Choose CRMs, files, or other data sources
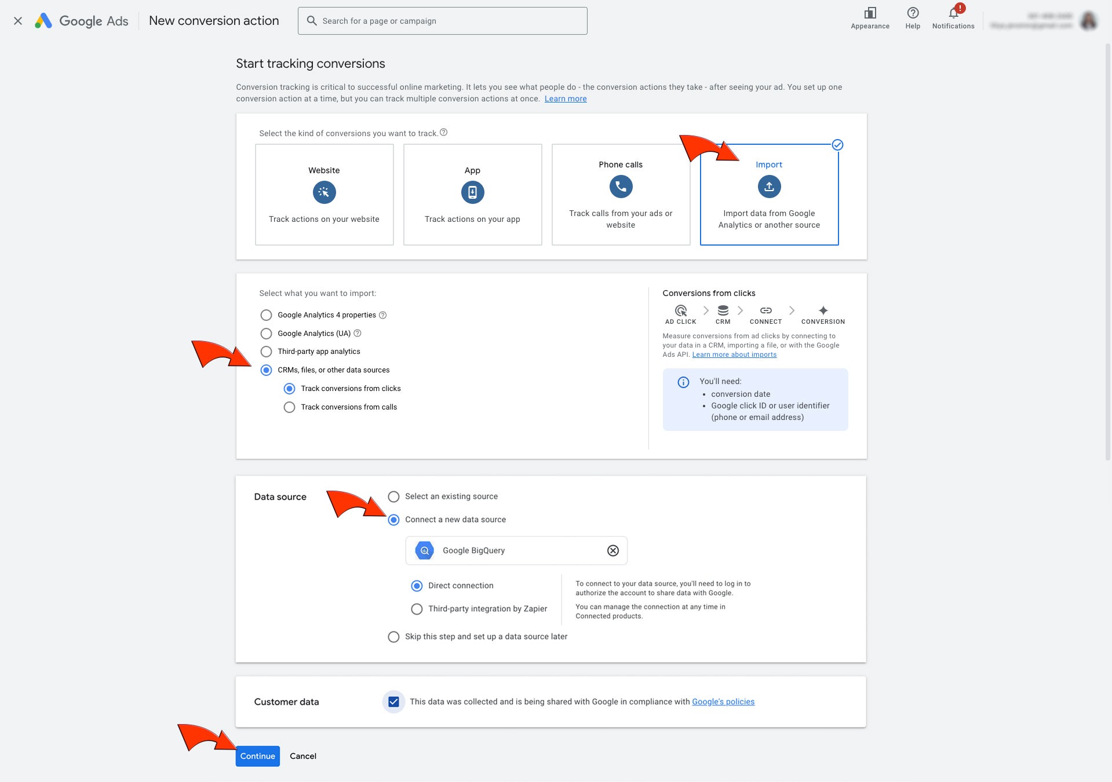Viewport: 1112px width, 782px height. coord(266,370)
